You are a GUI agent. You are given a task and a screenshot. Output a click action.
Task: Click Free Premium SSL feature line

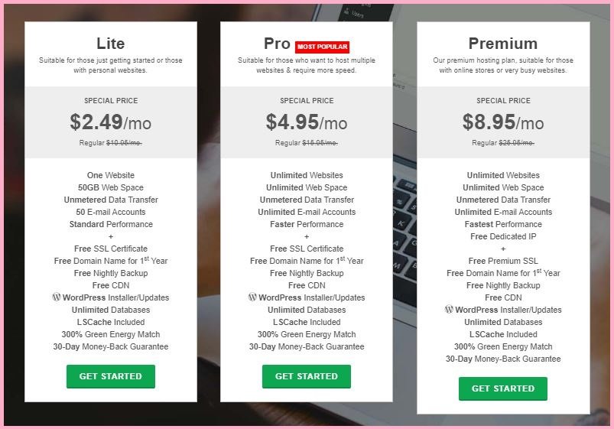pos(503,261)
